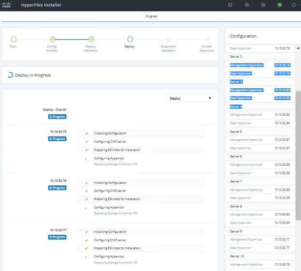
Task: Click checkmark beside Configuring CIMC server for 10.10.50.77
Action: tap(86, 240)
